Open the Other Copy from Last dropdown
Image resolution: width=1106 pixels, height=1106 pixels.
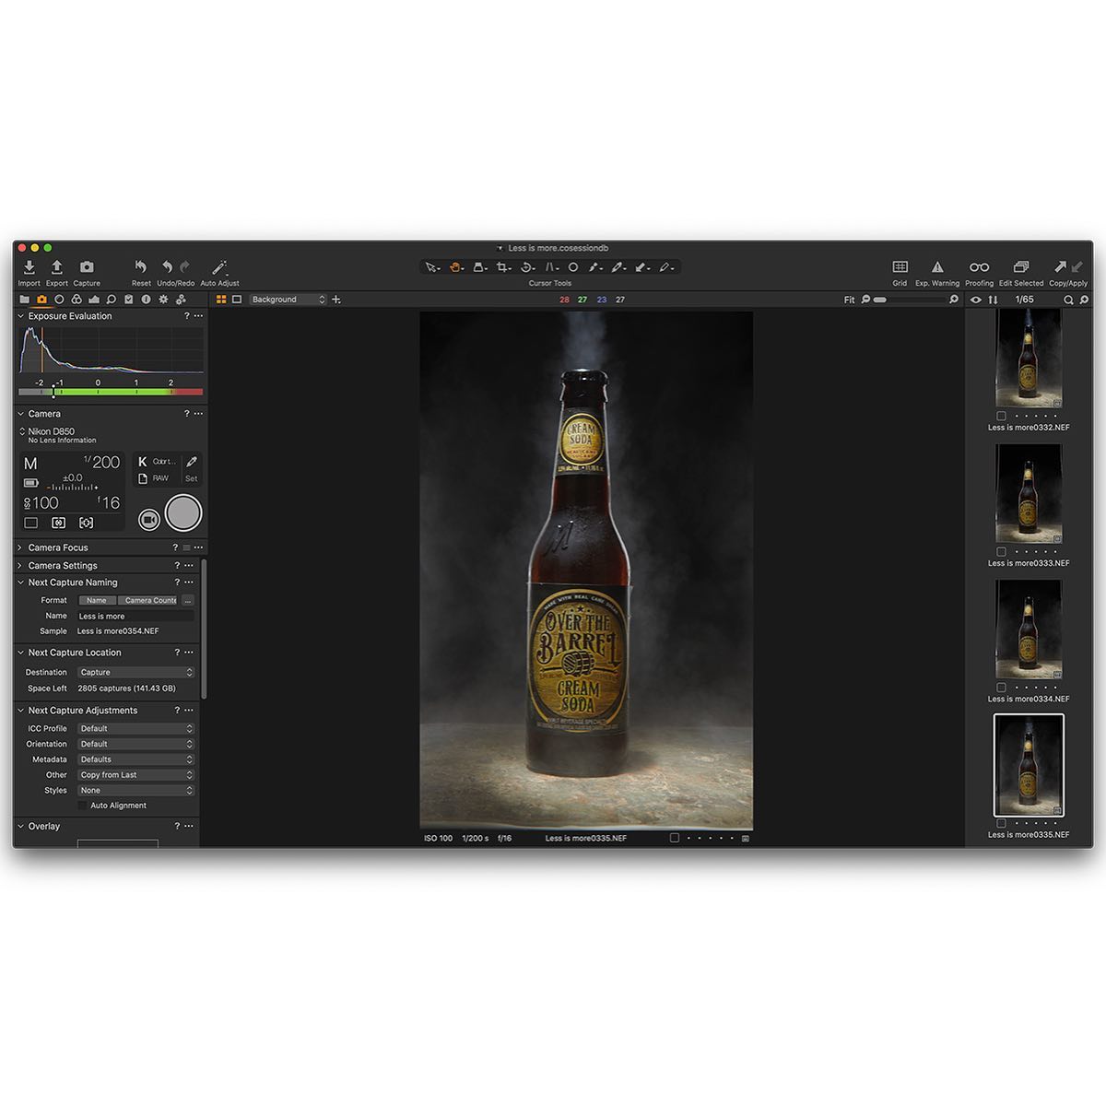[135, 775]
